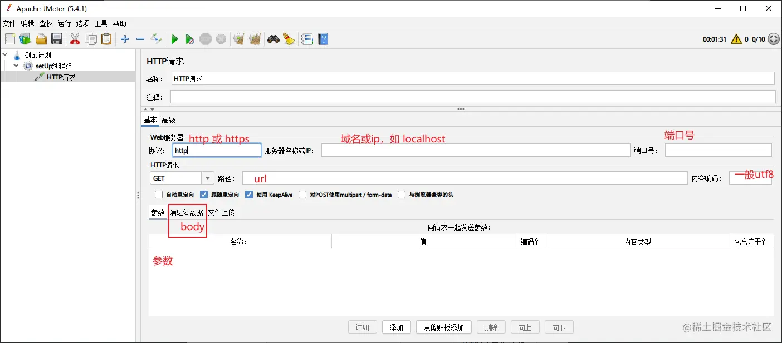Click the 端口号 input field
Screen dimensions: 782x343
pyautogui.click(x=719, y=150)
